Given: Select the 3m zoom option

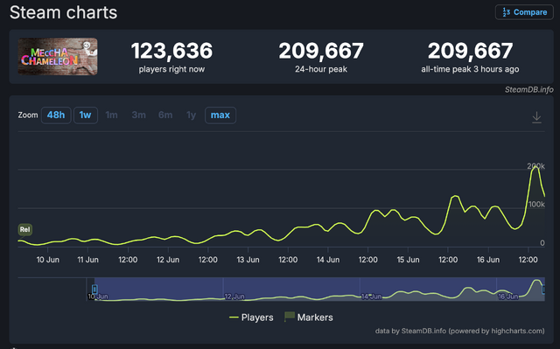Looking at the screenshot, I should point(138,115).
